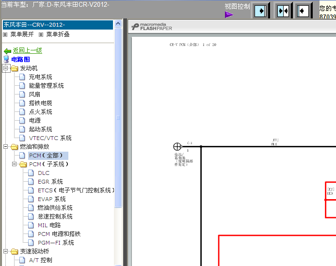Click the page icon beside 搭铁电缆

pyautogui.click(x=22, y=103)
